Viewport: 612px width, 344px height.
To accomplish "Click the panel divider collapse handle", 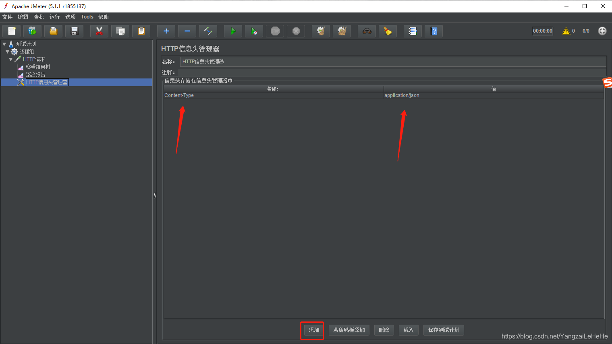I will click(154, 196).
